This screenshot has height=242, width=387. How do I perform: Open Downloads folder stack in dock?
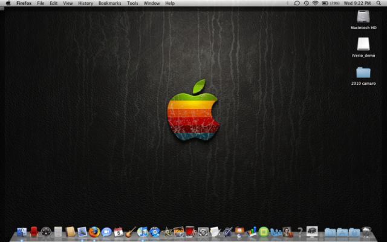coord(354,232)
